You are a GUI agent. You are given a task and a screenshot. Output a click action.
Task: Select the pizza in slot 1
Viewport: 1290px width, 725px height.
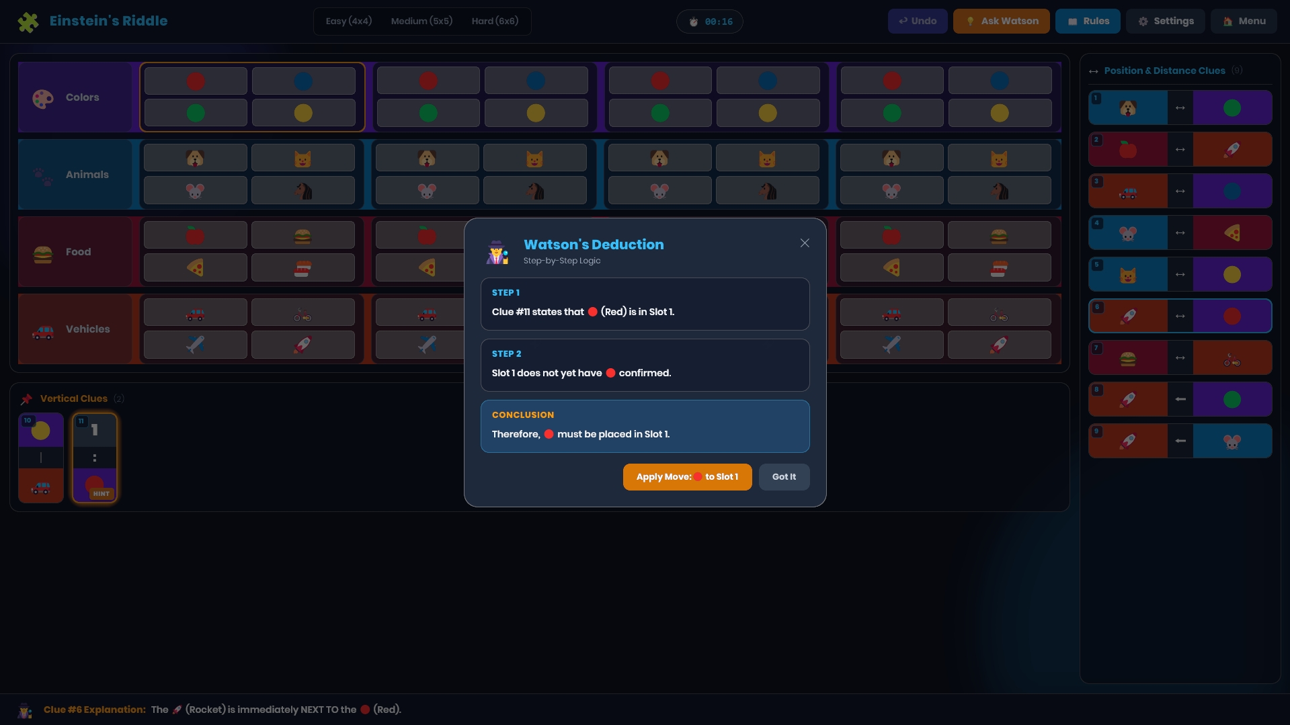(x=195, y=267)
